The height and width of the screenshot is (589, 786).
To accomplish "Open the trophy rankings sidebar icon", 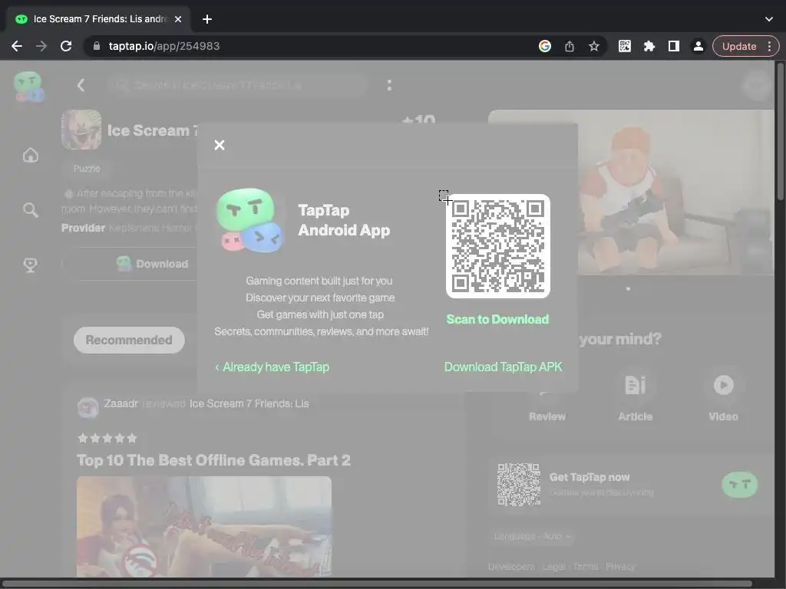I will 31,265.
